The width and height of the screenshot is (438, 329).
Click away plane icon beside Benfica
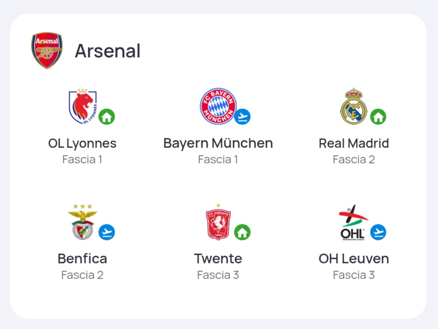point(107,232)
